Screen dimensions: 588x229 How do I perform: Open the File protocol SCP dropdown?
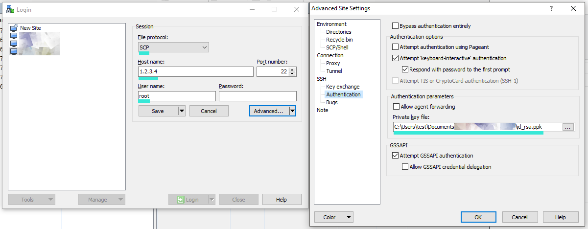tap(174, 47)
